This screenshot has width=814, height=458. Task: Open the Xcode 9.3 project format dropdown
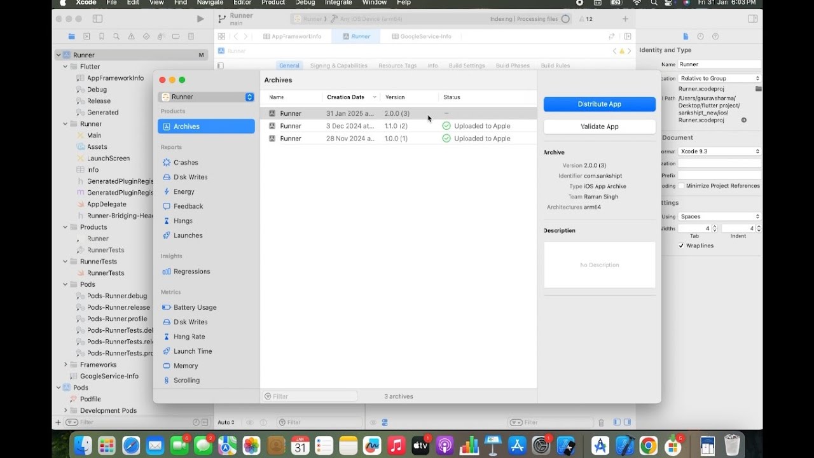(719, 151)
